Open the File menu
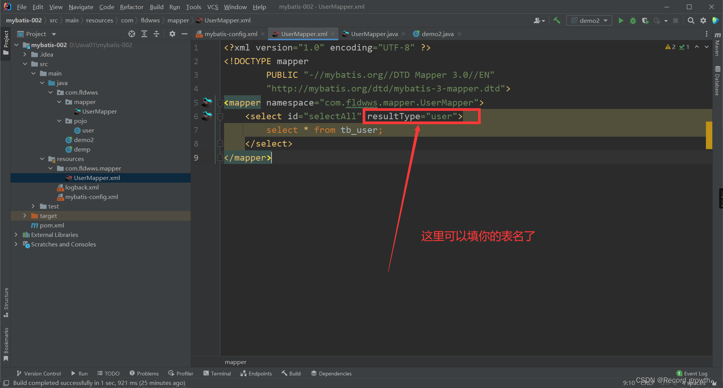This screenshot has width=723, height=388. 22,7
